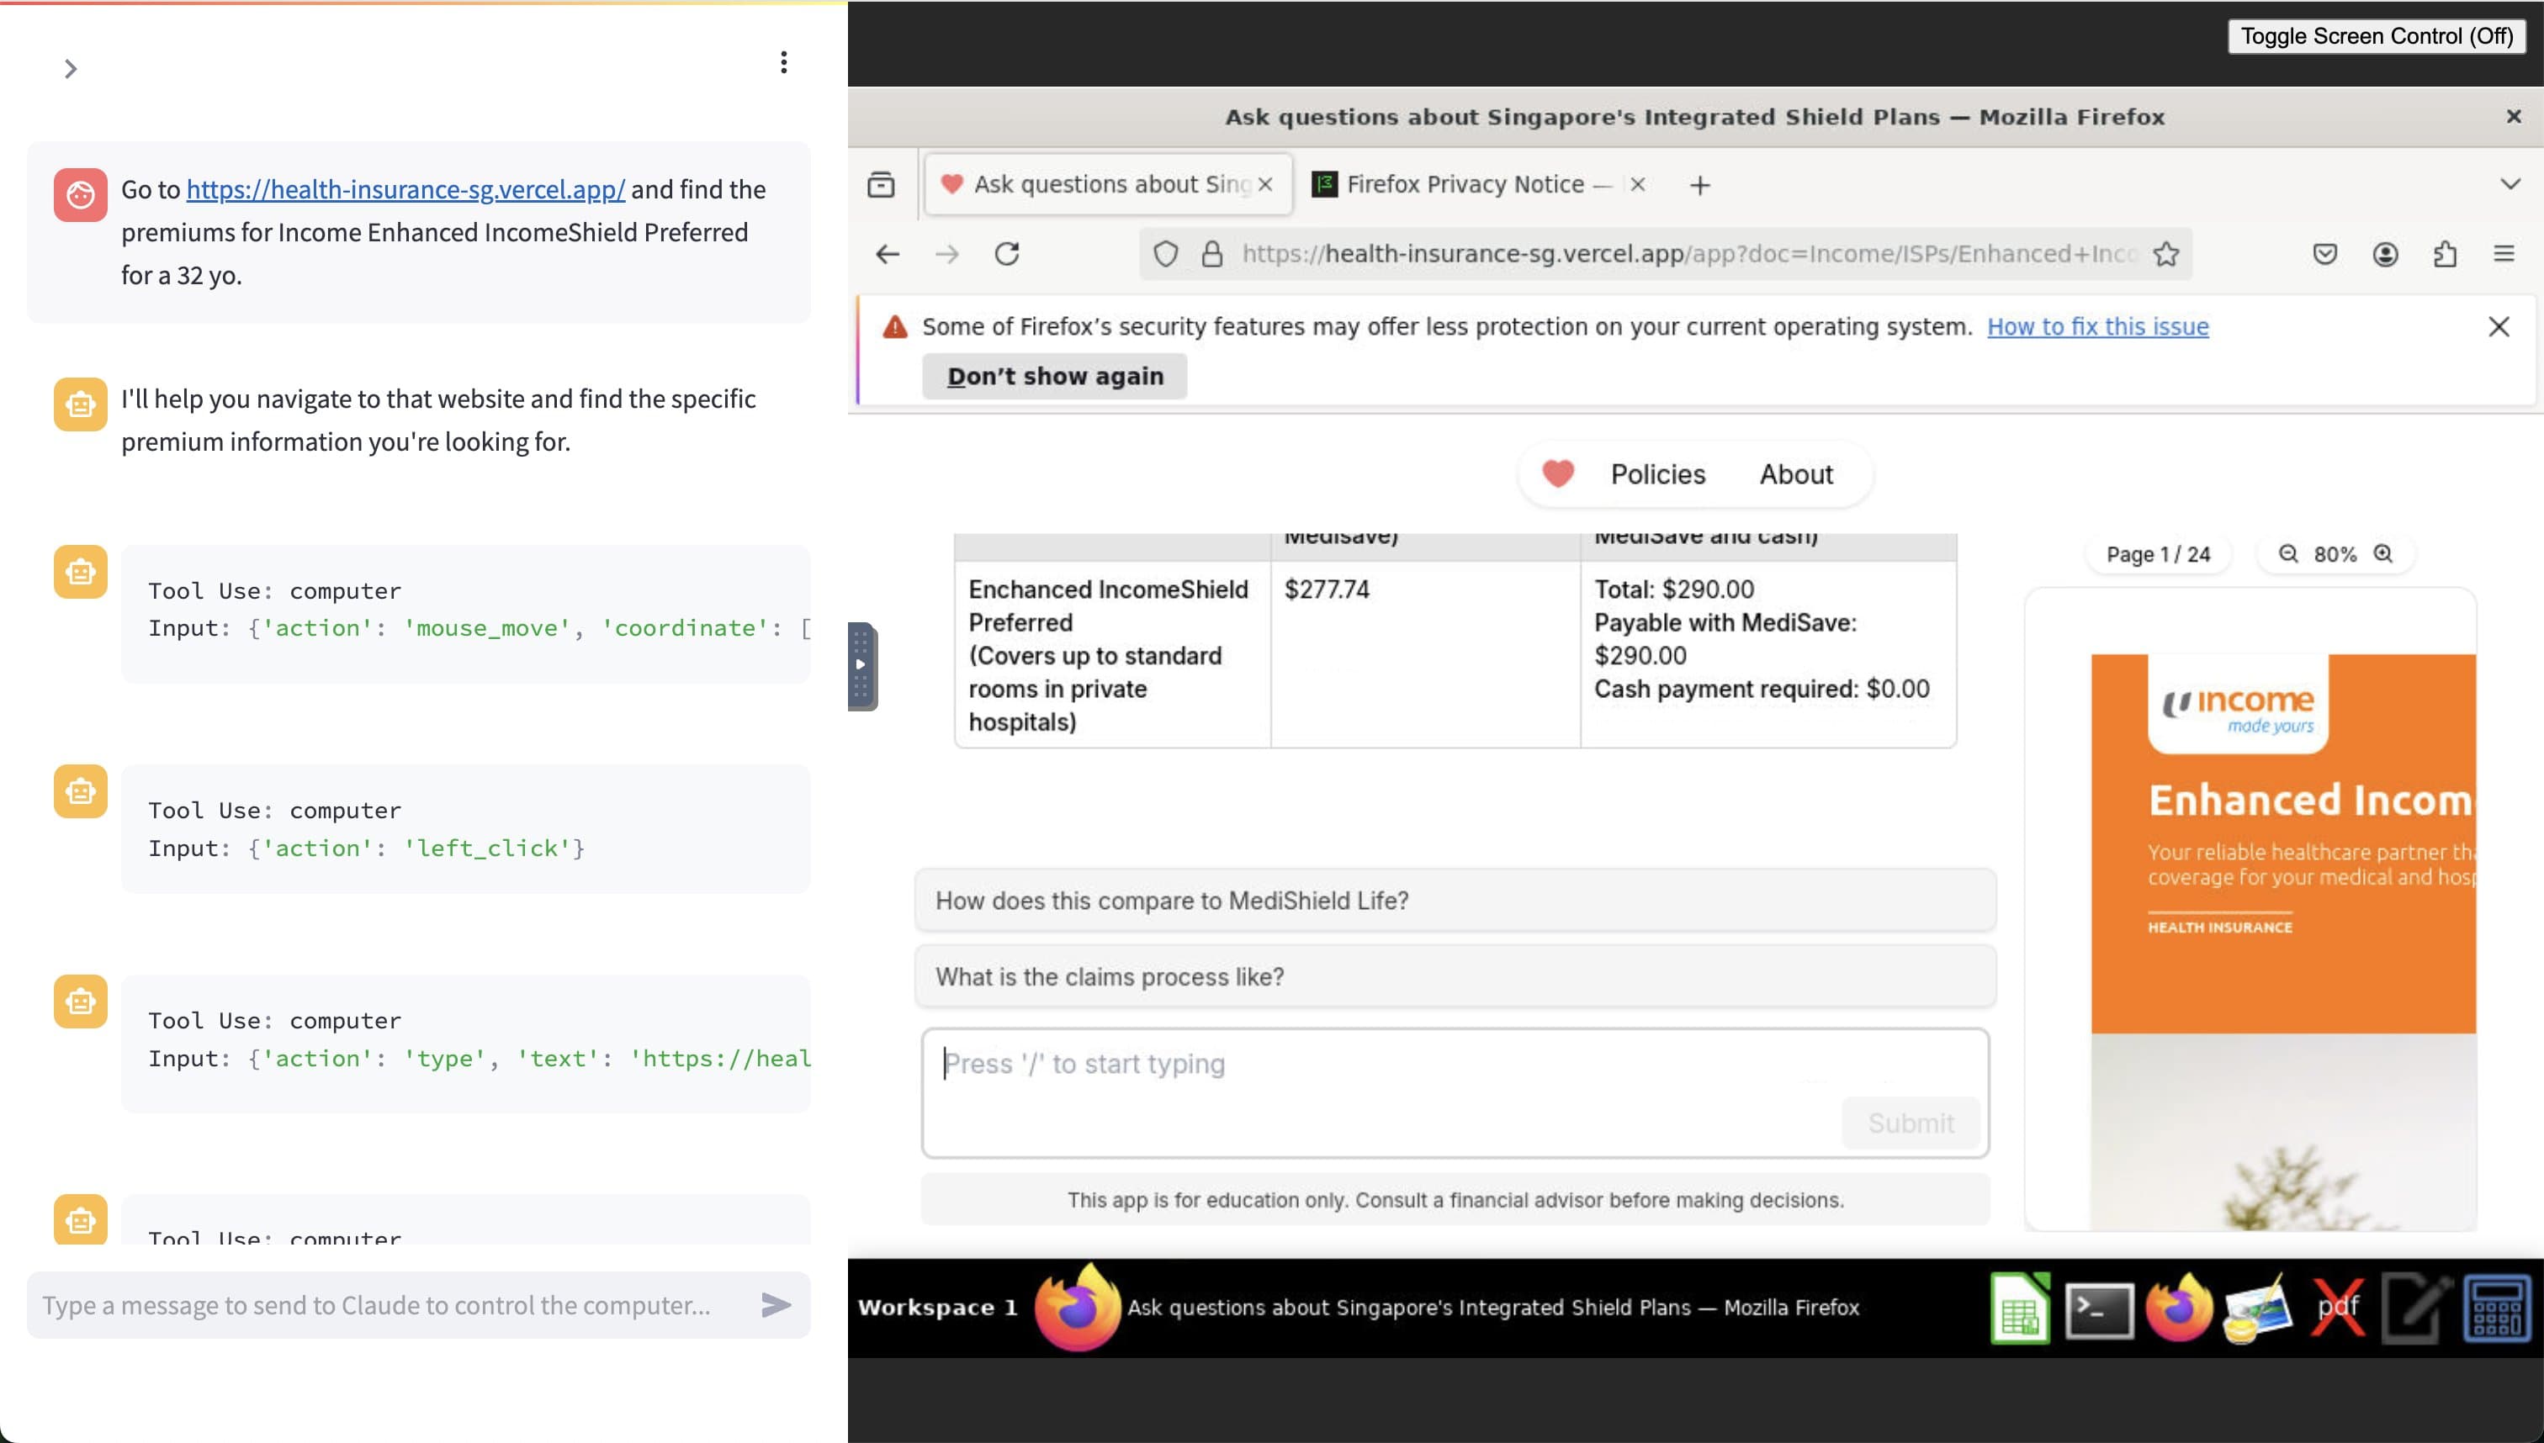Viewport: 2544px width, 1443px height.
Task: Open the Workspace 1 switcher
Action: 938,1308
